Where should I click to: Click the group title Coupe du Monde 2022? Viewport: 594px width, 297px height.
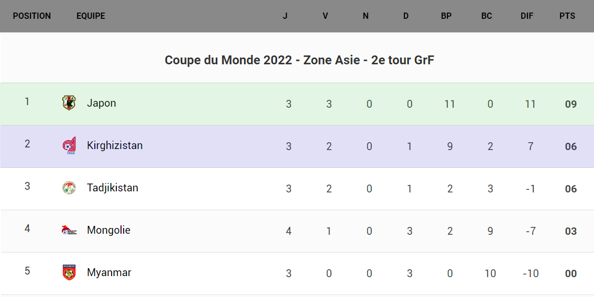click(299, 60)
